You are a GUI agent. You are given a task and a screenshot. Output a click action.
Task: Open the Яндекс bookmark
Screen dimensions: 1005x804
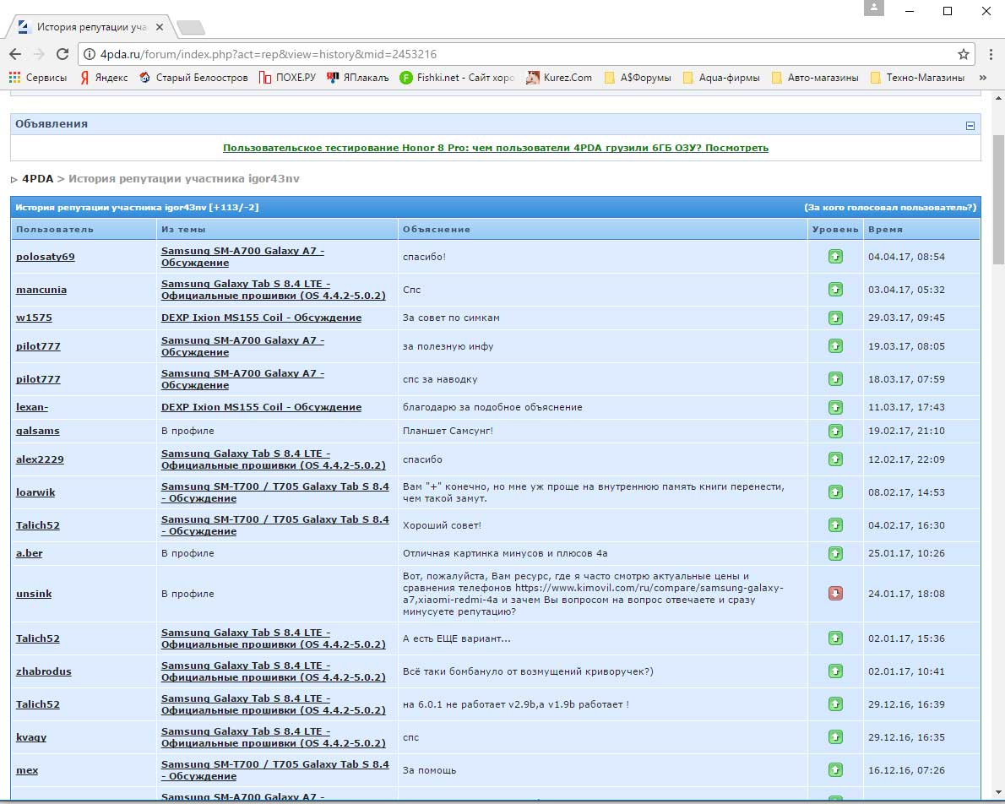104,78
